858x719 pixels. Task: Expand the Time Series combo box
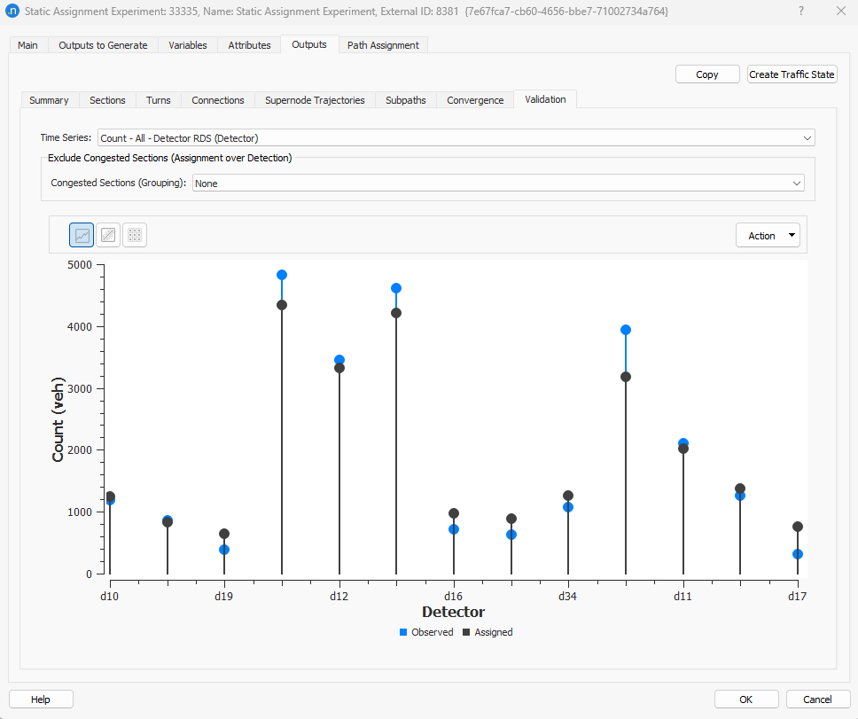806,137
